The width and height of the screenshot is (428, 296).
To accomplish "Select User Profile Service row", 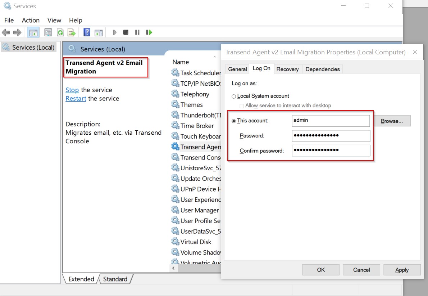I will [196, 221].
